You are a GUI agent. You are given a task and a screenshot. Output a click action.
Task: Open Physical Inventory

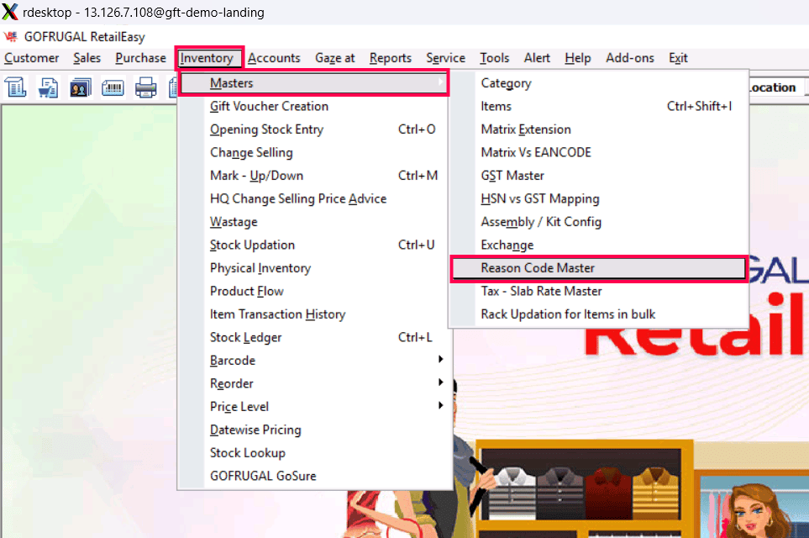(314, 268)
